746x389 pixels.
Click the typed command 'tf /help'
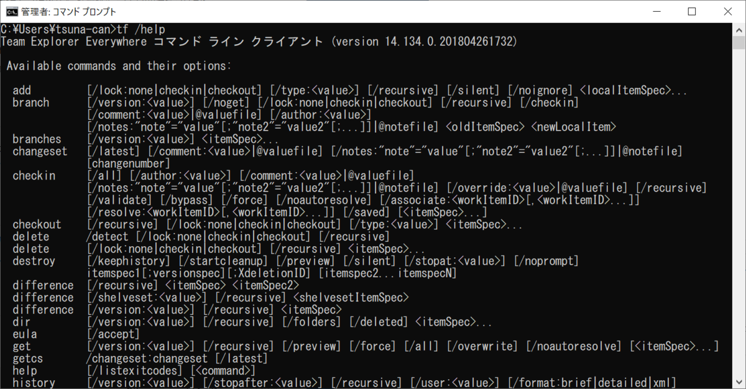tap(142, 29)
